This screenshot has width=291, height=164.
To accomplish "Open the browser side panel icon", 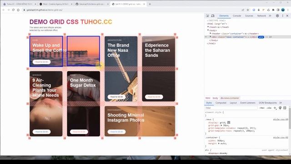I will [x=278, y=10].
